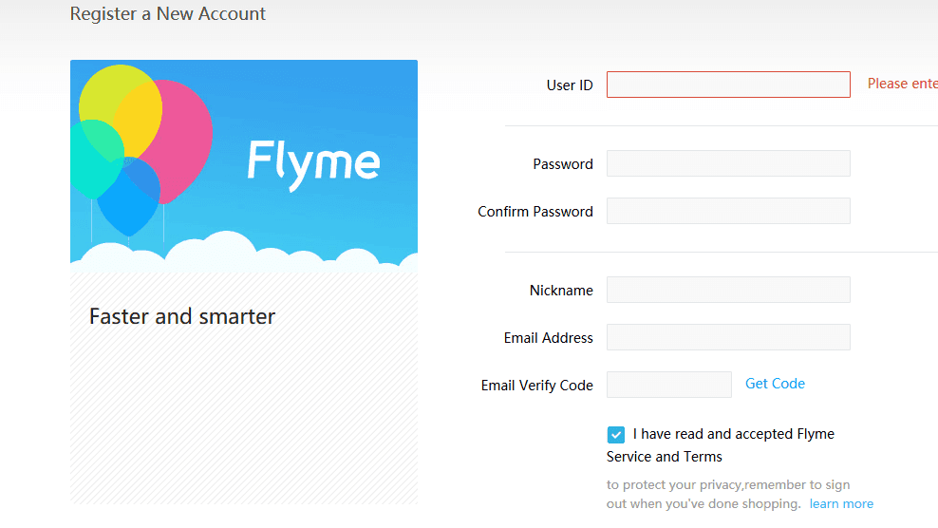
Task: Focus the Email Address input box
Action: click(728, 337)
